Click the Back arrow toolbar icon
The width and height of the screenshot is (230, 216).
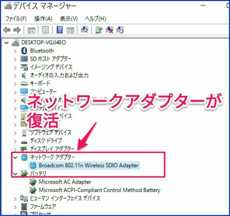(7, 30)
